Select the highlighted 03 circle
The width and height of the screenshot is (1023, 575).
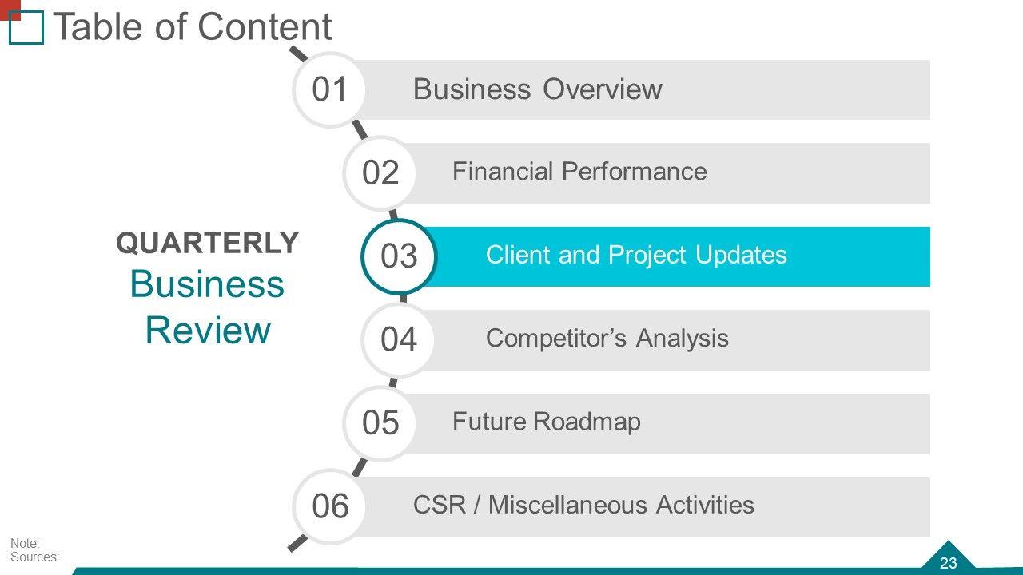point(398,256)
